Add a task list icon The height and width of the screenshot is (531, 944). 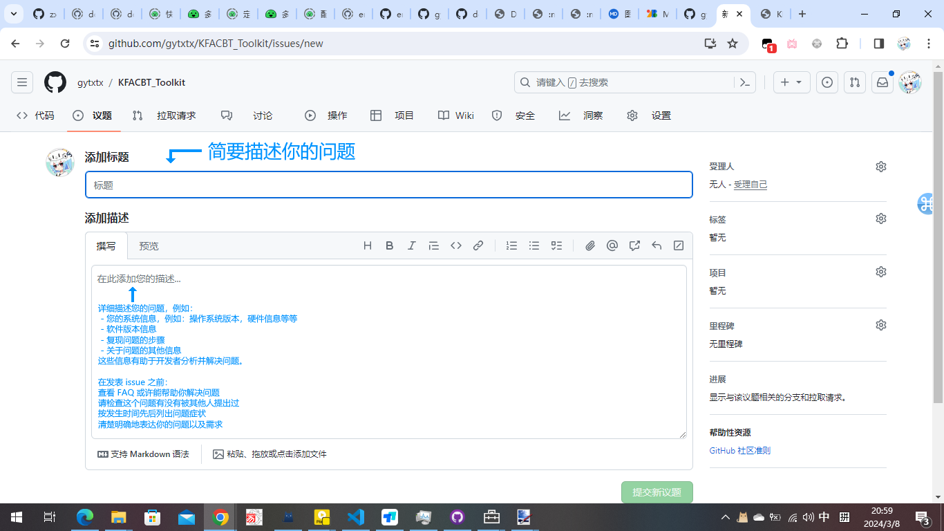pyautogui.click(x=556, y=245)
